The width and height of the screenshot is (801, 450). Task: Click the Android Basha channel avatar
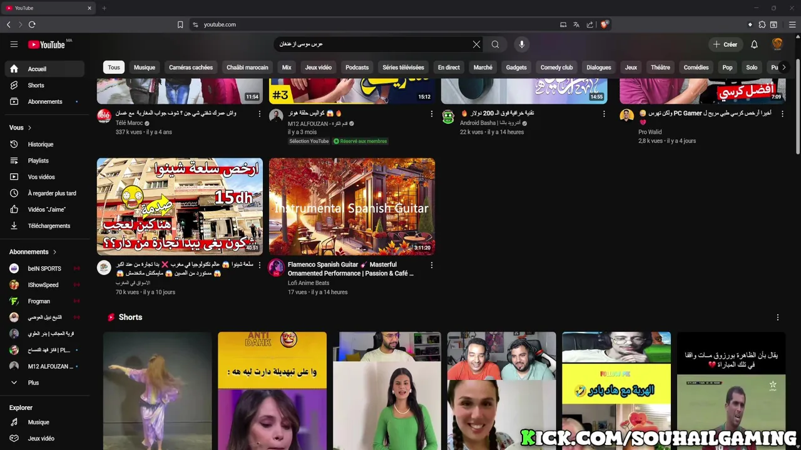(x=448, y=116)
